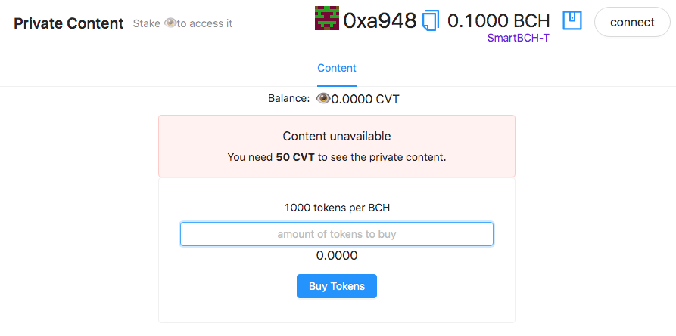This screenshot has height=336, width=676.
Task: Click the 0.0000 cost below input
Action: pyautogui.click(x=337, y=255)
